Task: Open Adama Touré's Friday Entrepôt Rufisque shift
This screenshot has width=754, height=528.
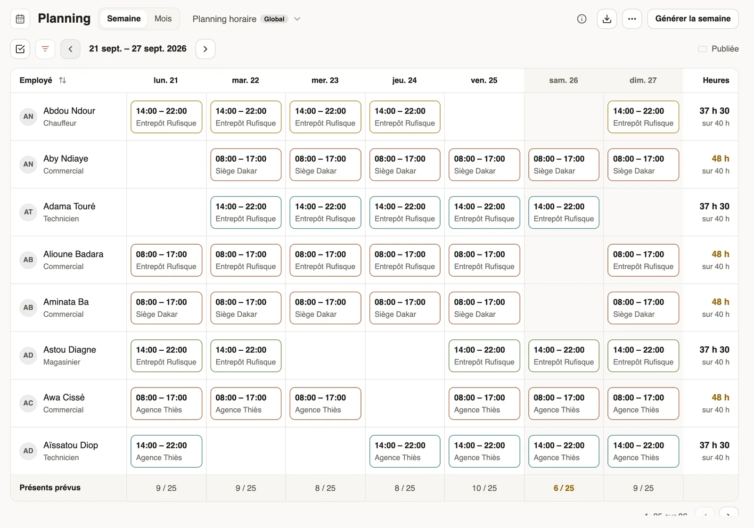Action: coord(484,213)
